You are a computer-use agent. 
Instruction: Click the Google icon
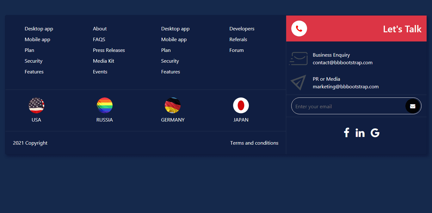375,133
